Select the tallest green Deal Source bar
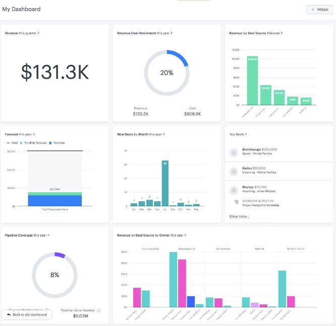The image size is (336, 326). tap(252, 80)
